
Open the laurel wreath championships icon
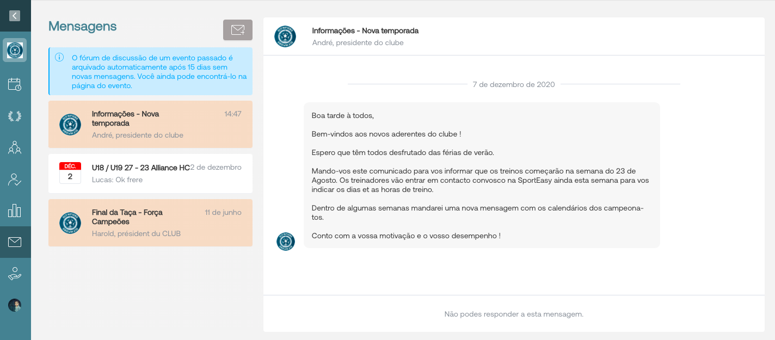click(15, 116)
